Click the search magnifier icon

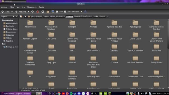click(85, 12)
